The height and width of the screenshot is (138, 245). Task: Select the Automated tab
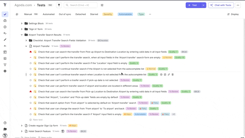point(49,14)
